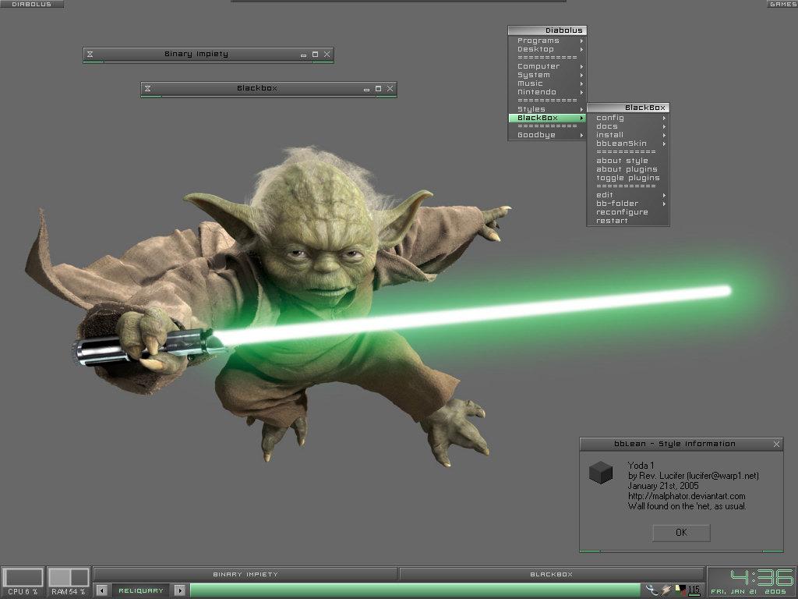Minimize the Binary Impiety window
798x599 pixels.
coord(303,55)
